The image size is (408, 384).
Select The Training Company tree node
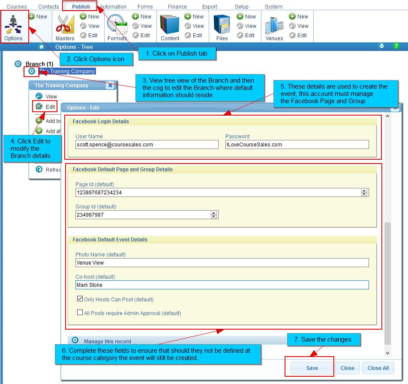point(67,71)
